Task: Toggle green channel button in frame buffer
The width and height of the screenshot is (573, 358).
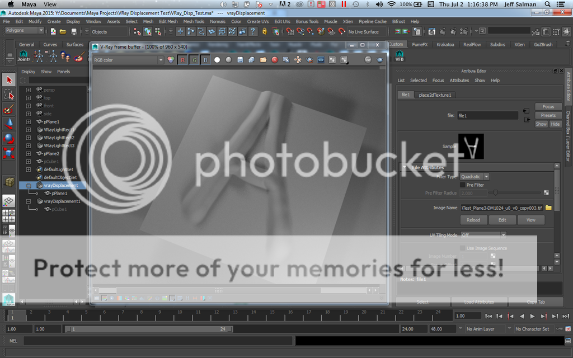Action: coord(194,60)
